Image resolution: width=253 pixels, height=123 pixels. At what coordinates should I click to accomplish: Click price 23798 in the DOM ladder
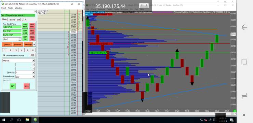pyautogui.click(x=74, y=14)
